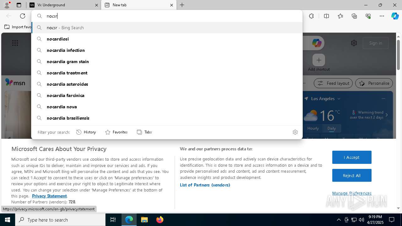
Task: Toggle the split screen icon
Action: (x=326, y=16)
